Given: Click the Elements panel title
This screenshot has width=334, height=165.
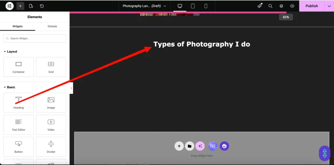Looking at the screenshot, I should coord(35,17).
